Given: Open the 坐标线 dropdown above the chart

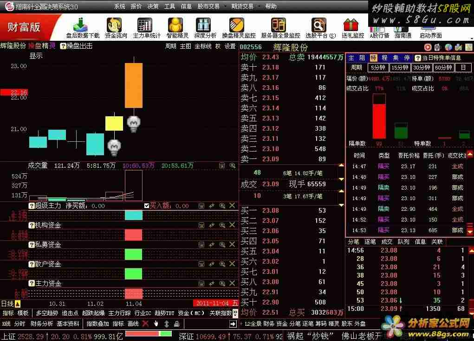Looking at the screenshot, I should point(203,46).
